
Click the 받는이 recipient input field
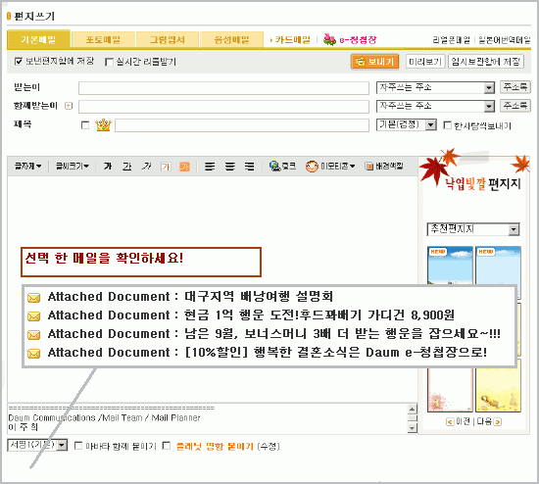[223, 88]
